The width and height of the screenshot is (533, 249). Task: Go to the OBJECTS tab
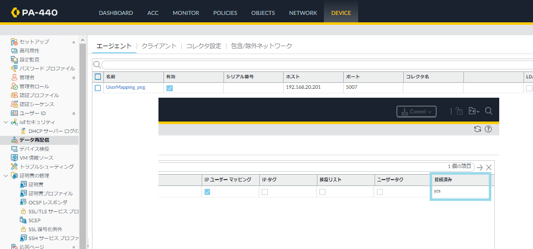coord(263,13)
